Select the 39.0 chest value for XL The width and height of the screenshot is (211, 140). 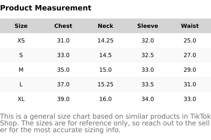coord(63,99)
